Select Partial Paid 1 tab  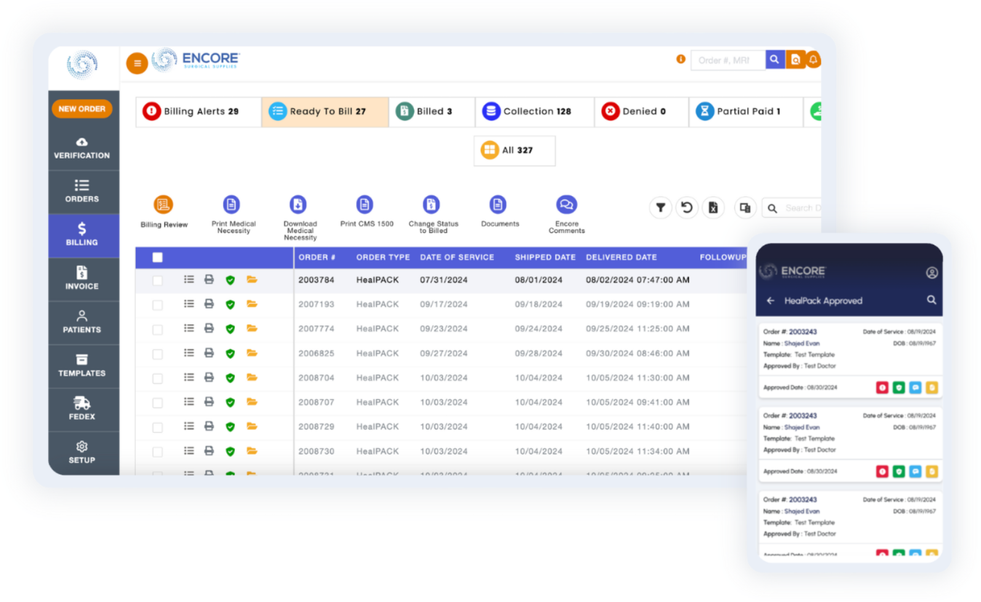click(745, 111)
